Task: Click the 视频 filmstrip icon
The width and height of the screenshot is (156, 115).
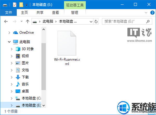Action: [x=18, y=56]
